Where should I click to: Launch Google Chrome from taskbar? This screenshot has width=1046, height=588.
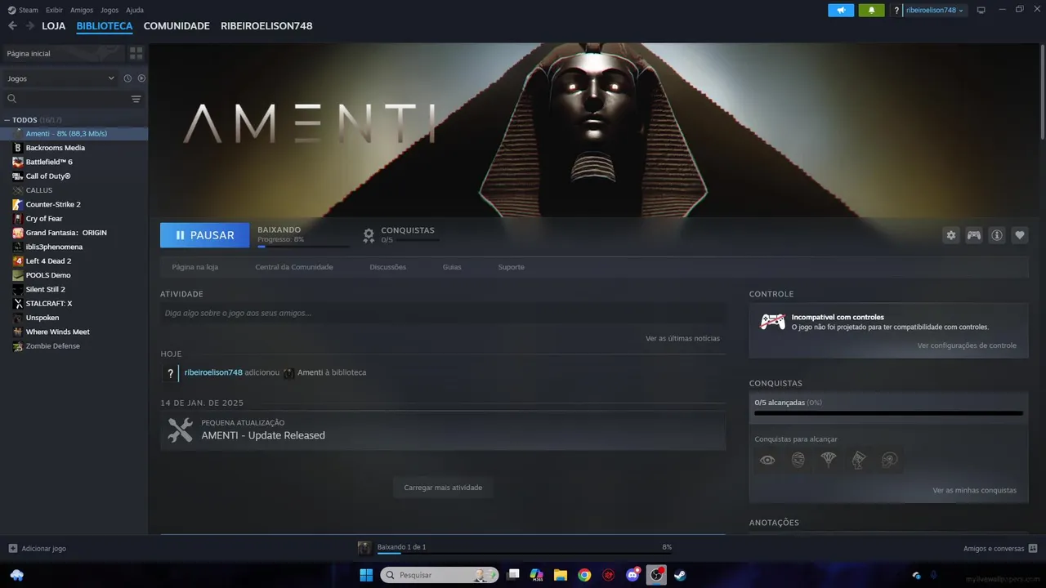[584, 575]
